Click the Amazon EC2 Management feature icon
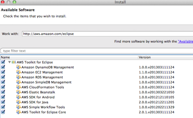193x118 pixels. pos(18,72)
